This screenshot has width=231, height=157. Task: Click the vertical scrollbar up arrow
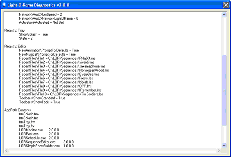224,15
